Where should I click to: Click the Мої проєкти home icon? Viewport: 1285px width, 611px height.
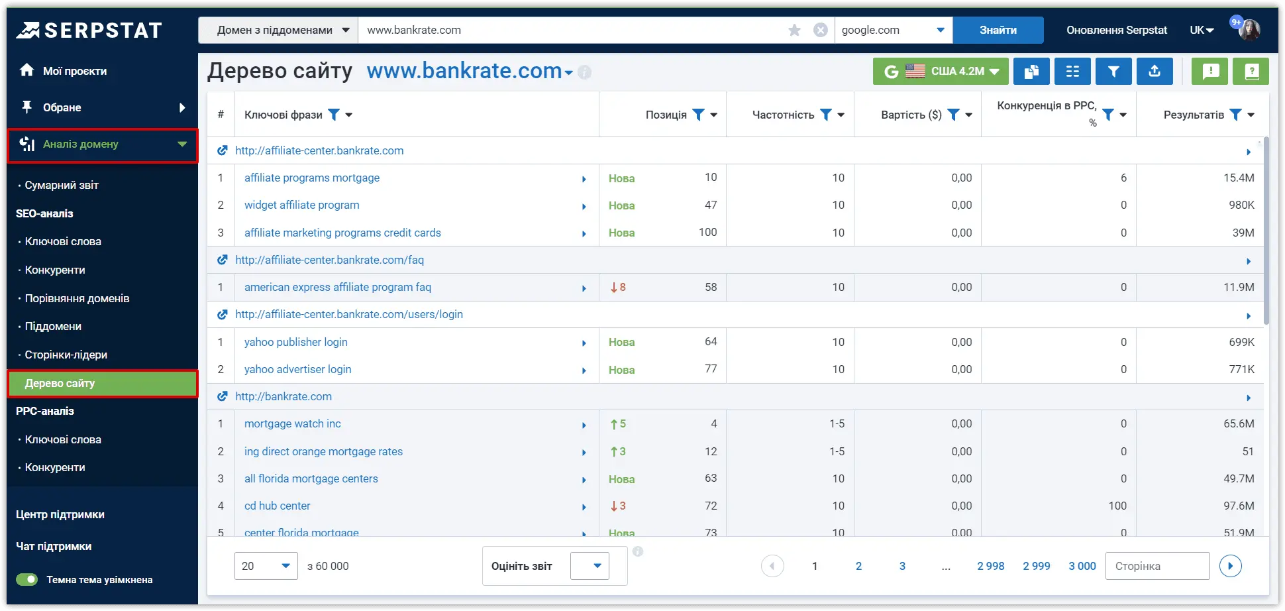coord(26,70)
